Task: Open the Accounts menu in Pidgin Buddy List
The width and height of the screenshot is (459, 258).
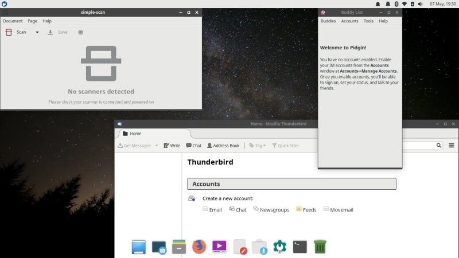Action: 349,21
